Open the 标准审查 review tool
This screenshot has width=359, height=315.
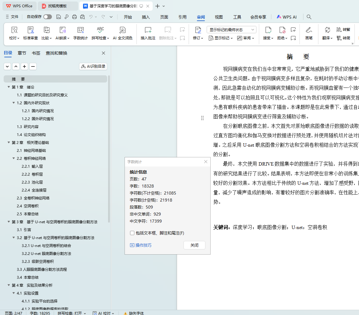point(31,30)
